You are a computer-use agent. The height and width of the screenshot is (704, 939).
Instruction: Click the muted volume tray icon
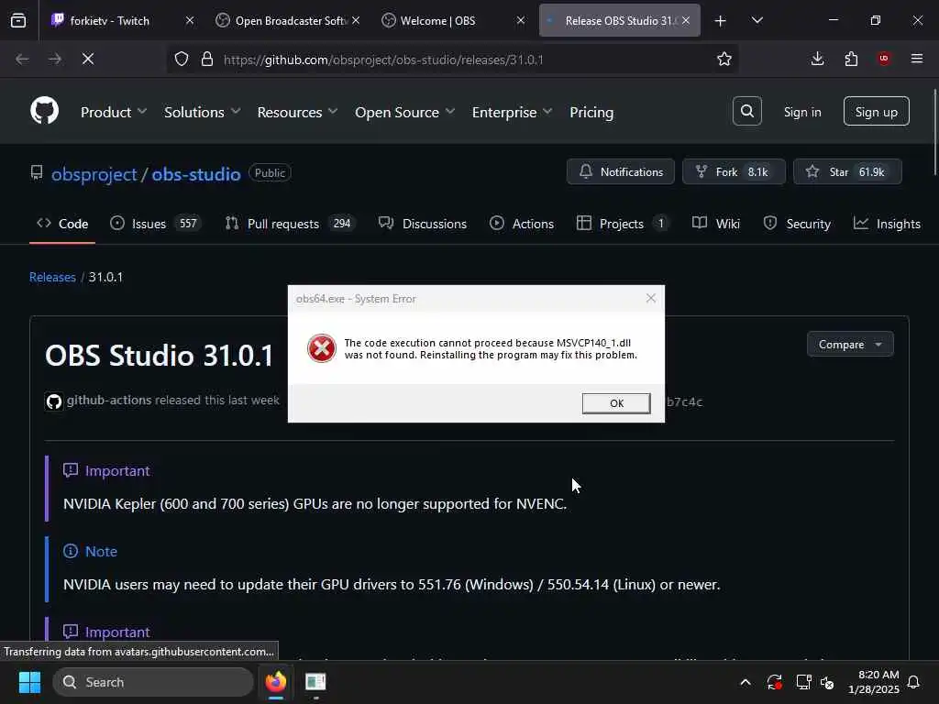(827, 682)
